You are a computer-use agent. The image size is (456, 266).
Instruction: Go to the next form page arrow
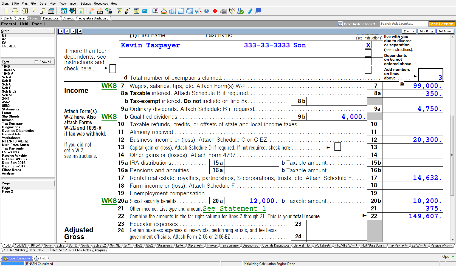[73, 31]
